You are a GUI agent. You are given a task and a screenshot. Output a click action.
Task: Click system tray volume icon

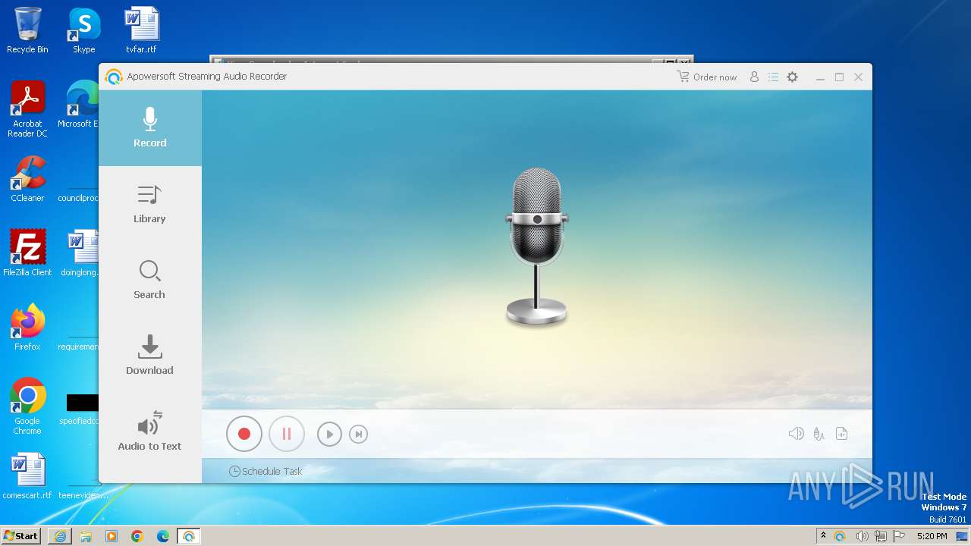(863, 536)
